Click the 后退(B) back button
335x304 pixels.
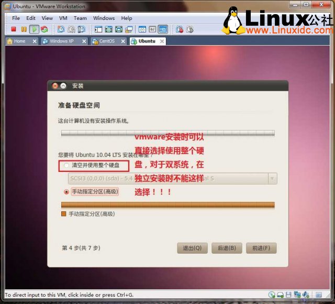click(x=227, y=248)
